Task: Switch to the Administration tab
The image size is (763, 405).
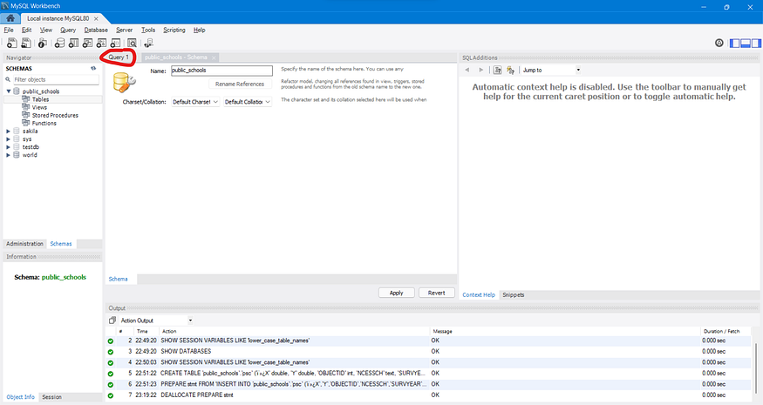Action: [24, 244]
